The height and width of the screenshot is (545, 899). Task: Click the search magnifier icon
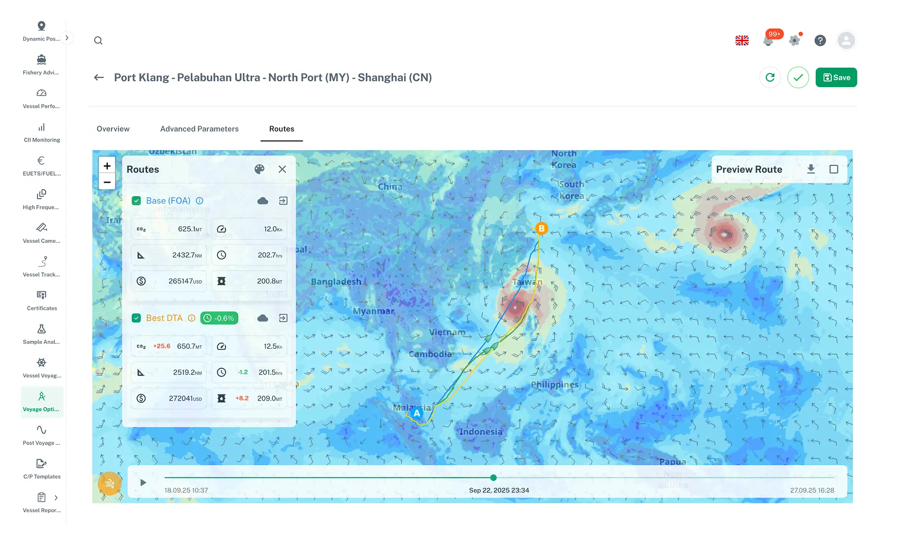[98, 40]
